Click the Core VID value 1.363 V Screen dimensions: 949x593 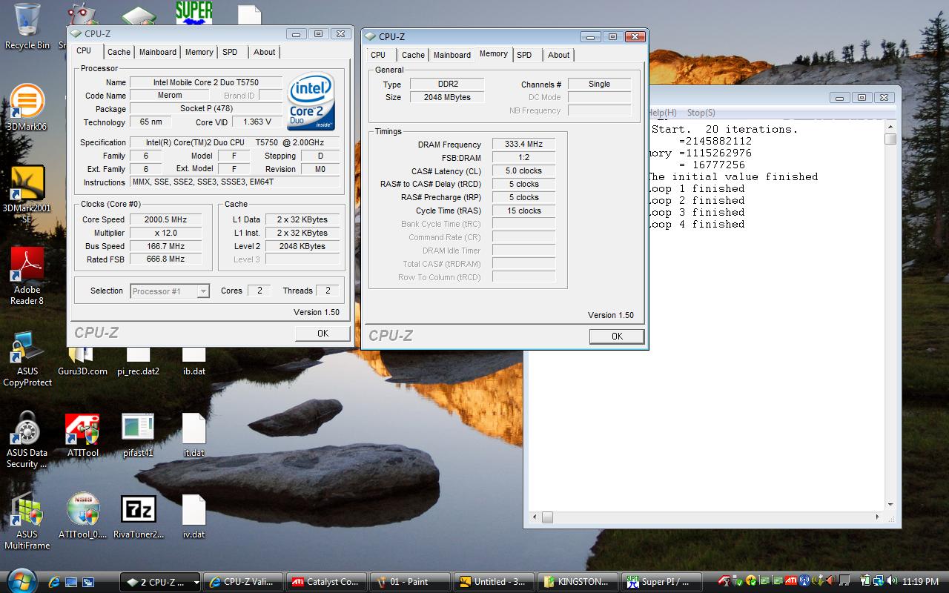257,122
